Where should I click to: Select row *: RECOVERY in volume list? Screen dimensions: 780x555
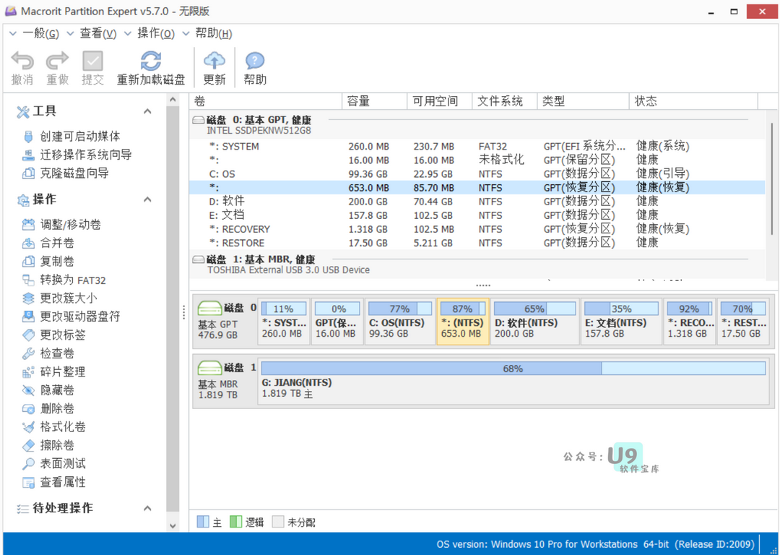pos(477,230)
